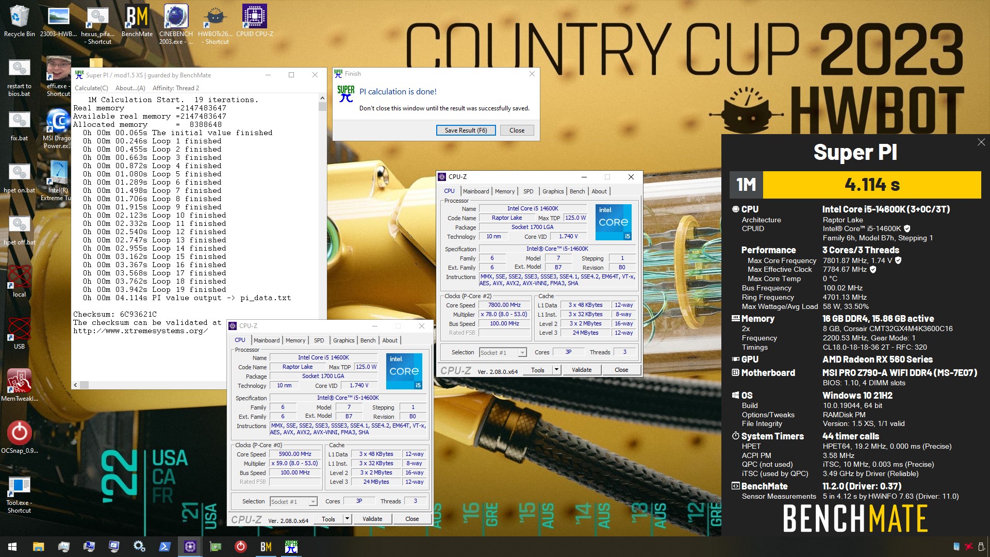Open Affinity: Thread 2 menu in Super PI
The image size is (990, 557).
click(175, 88)
